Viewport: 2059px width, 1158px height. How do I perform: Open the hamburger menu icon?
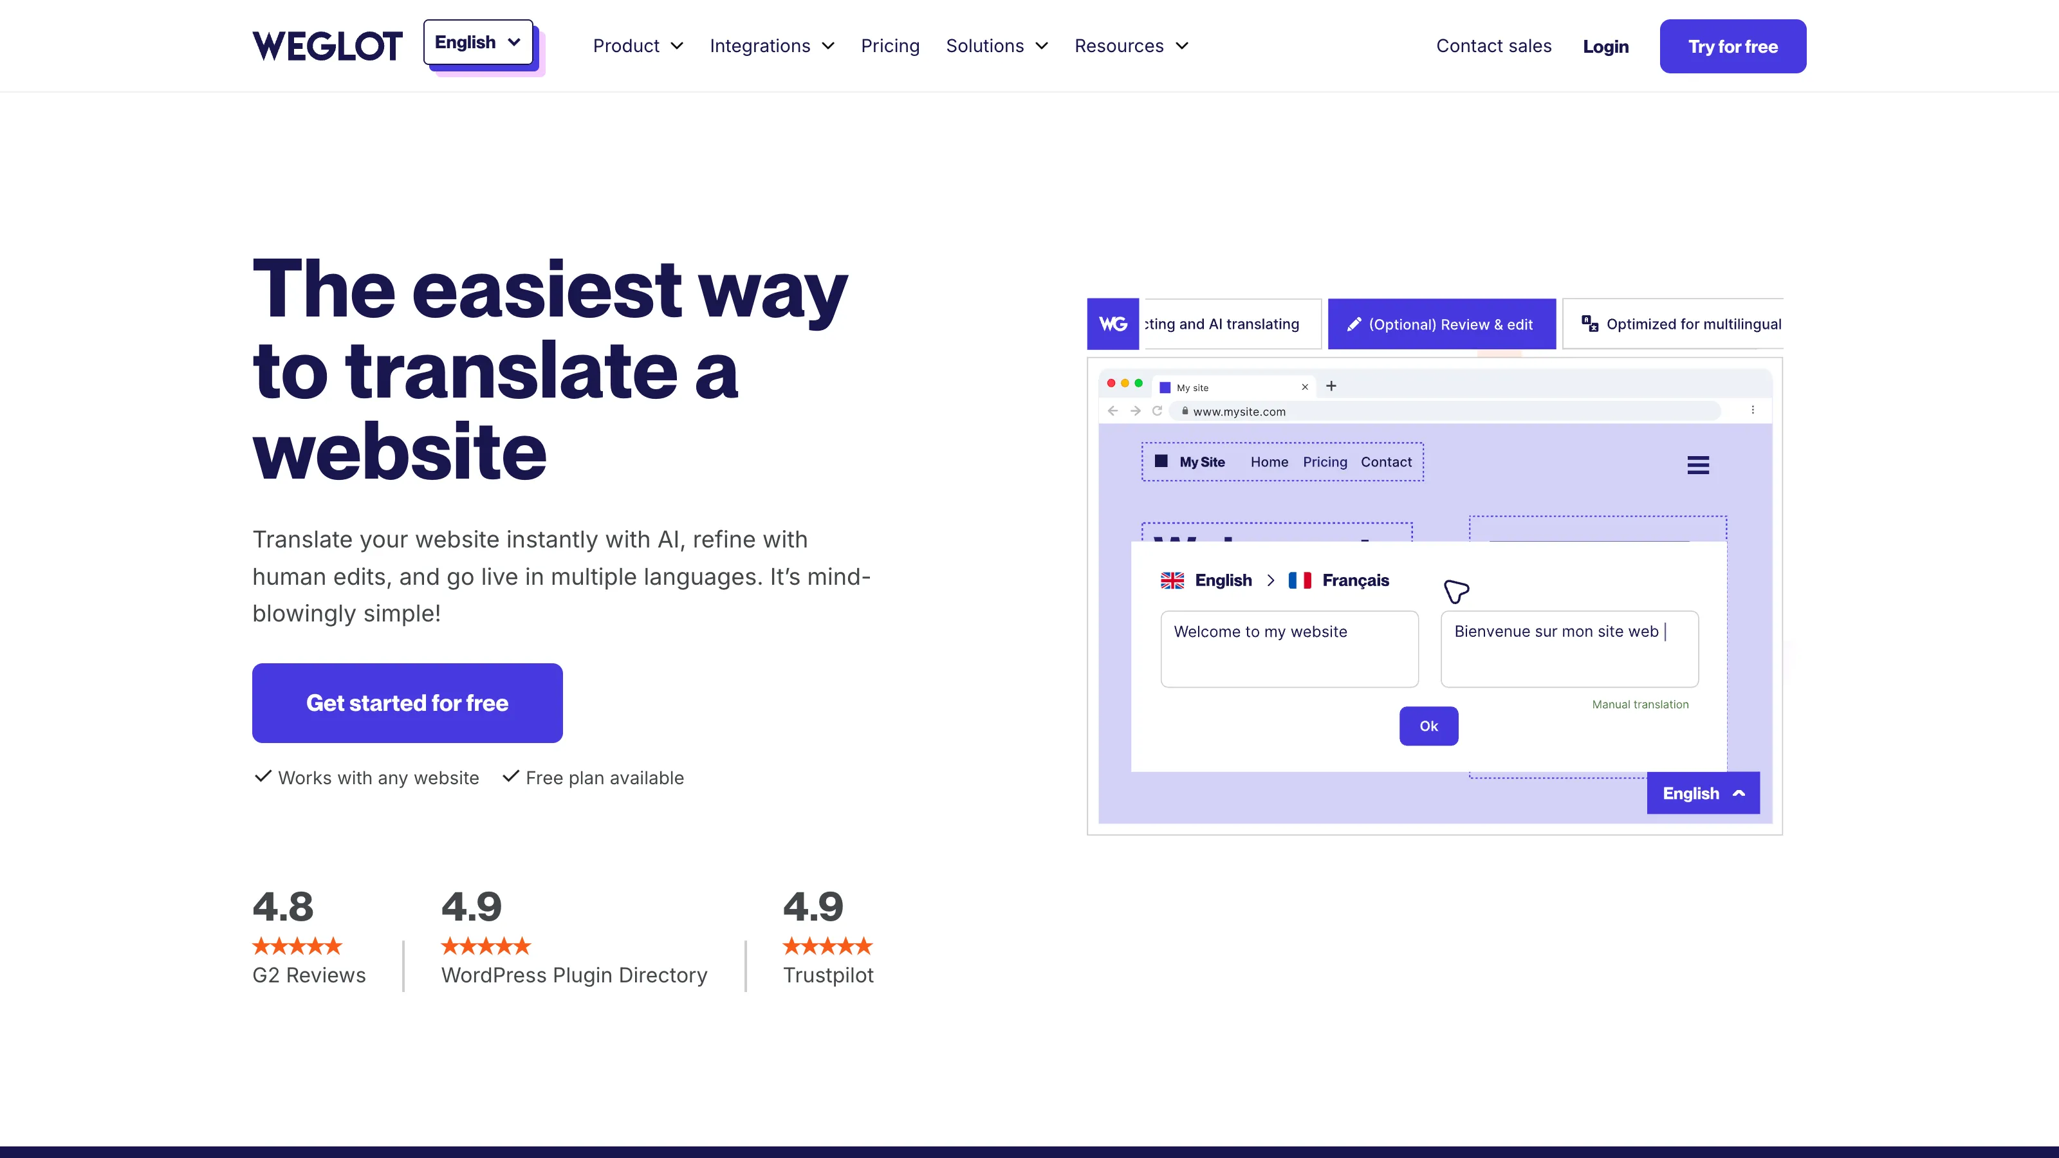1698,465
